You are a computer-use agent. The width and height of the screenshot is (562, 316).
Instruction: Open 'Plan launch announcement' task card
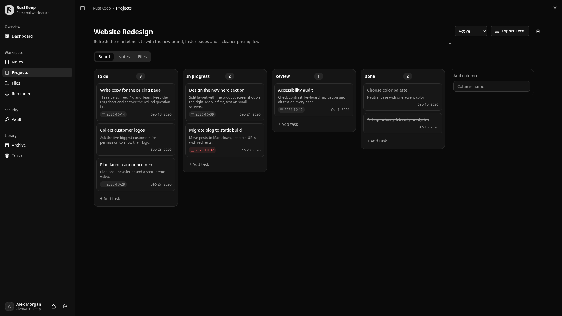pyautogui.click(x=136, y=175)
